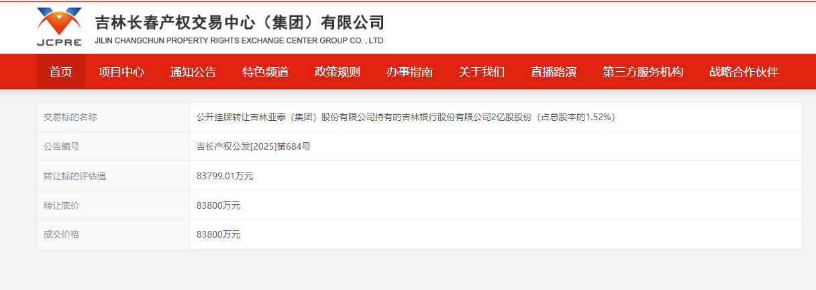The image size is (816, 290).
Task: Click the JCPRE logo icon
Action: pos(59,27)
